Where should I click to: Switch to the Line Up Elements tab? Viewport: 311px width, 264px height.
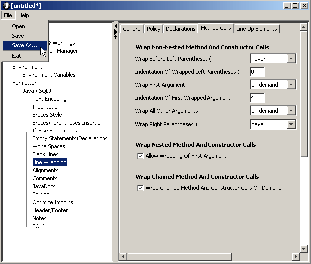point(257,29)
